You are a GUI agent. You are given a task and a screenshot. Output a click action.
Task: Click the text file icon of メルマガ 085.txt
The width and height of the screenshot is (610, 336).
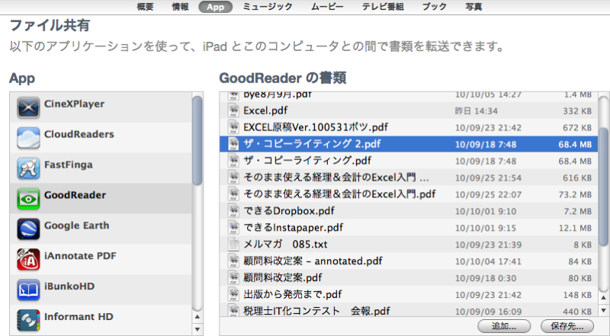(233, 245)
